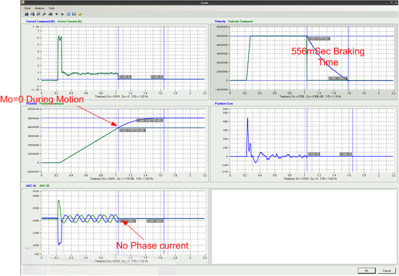Open the Tools menu
399x276 pixels.
tap(52, 9)
